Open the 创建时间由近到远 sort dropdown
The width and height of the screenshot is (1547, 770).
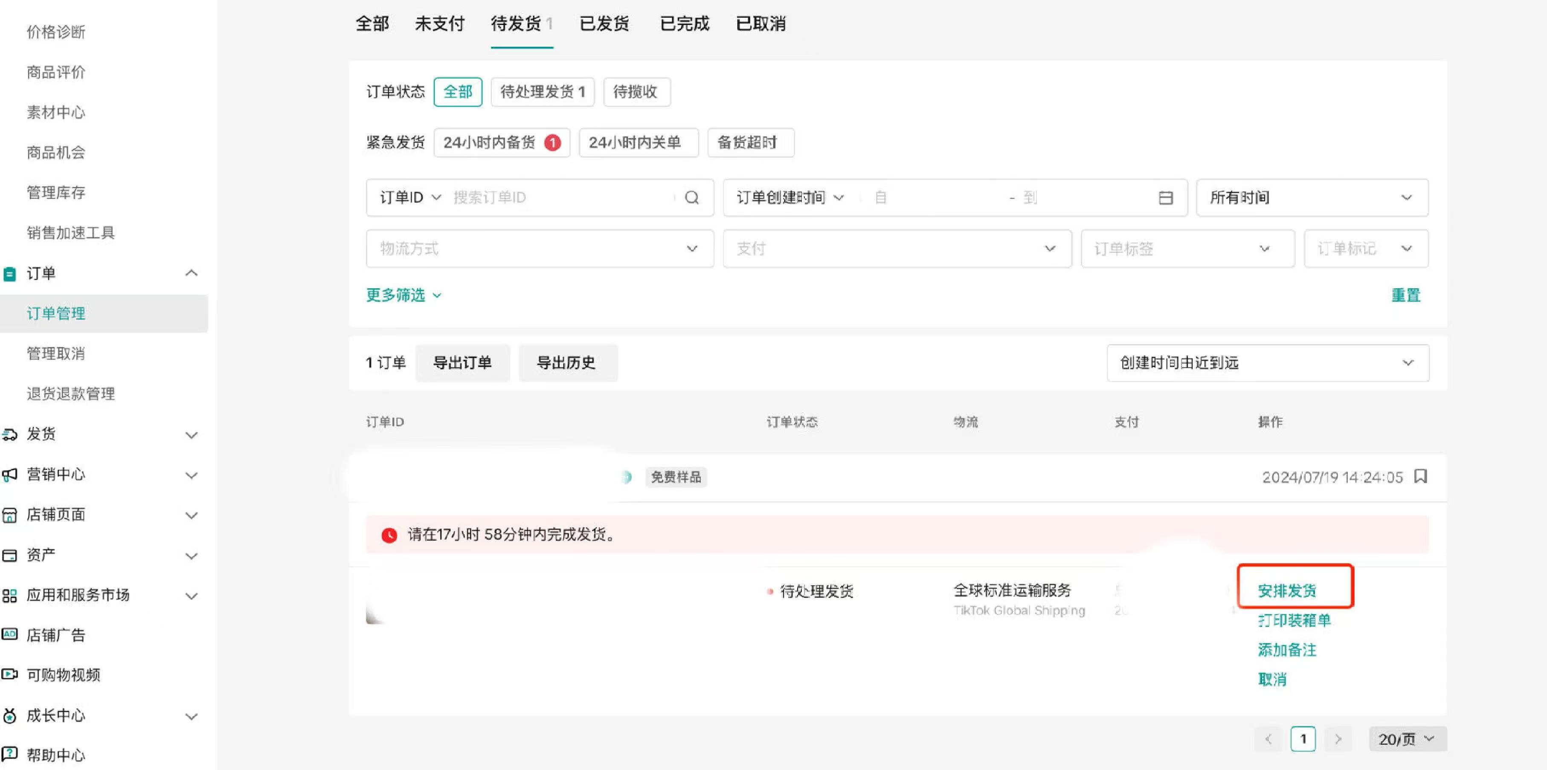[1268, 363]
